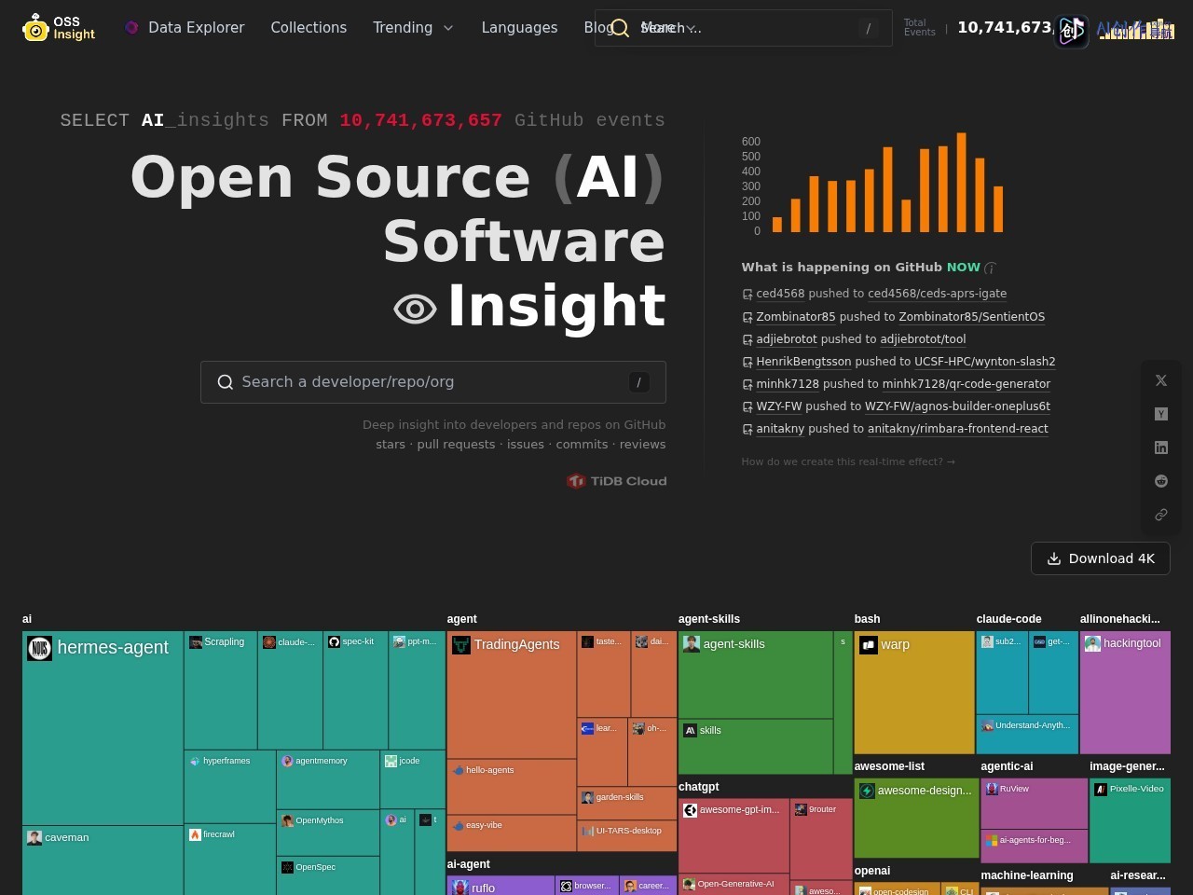Open the ced4568/ceds-aprs-igate repo link
1193x895 pixels.
click(x=937, y=294)
